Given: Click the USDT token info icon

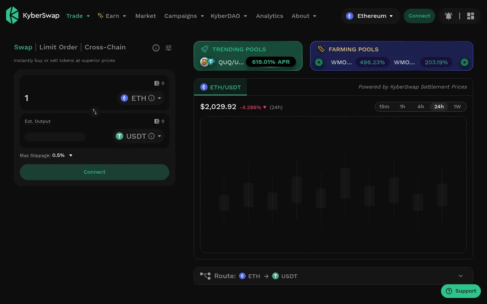Looking at the screenshot, I should click(151, 136).
